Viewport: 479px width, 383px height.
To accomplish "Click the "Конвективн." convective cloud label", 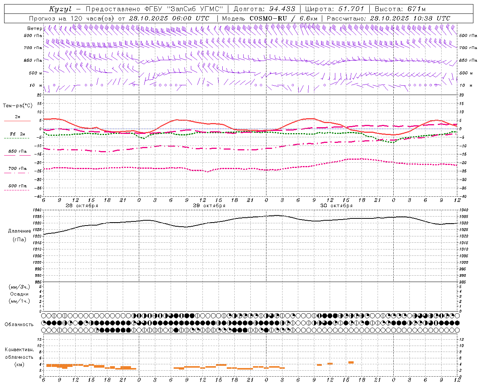I will [x=19, y=350].
